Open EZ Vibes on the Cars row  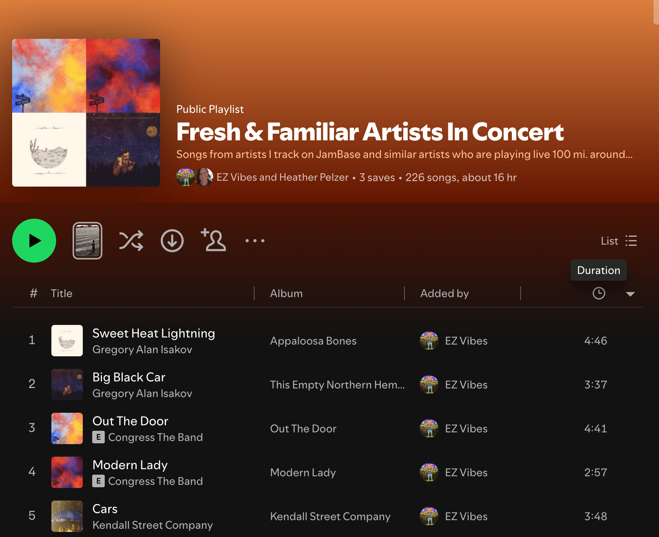click(466, 517)
